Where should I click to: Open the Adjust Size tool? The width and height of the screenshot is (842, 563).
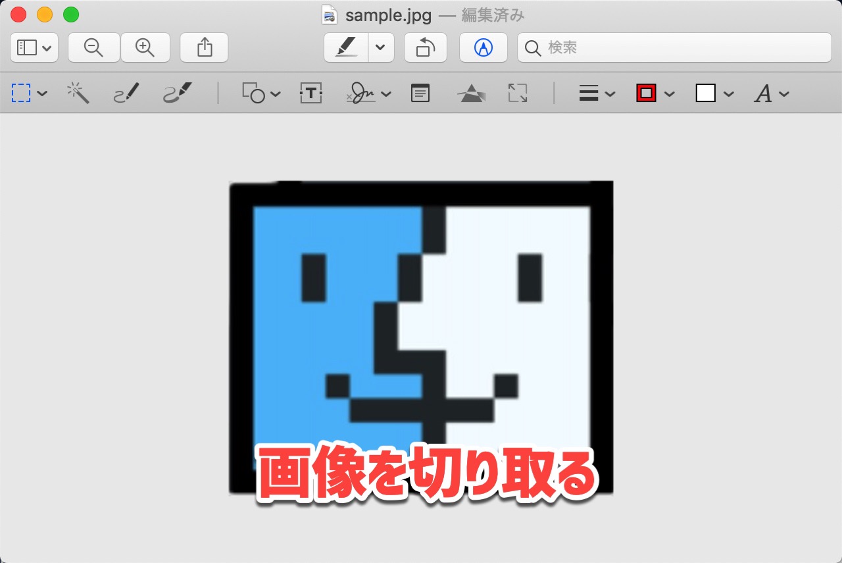[x=518, y=93]
